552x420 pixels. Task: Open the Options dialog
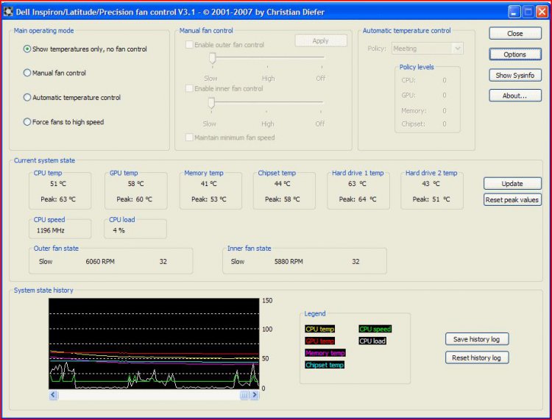pos(515,54)
